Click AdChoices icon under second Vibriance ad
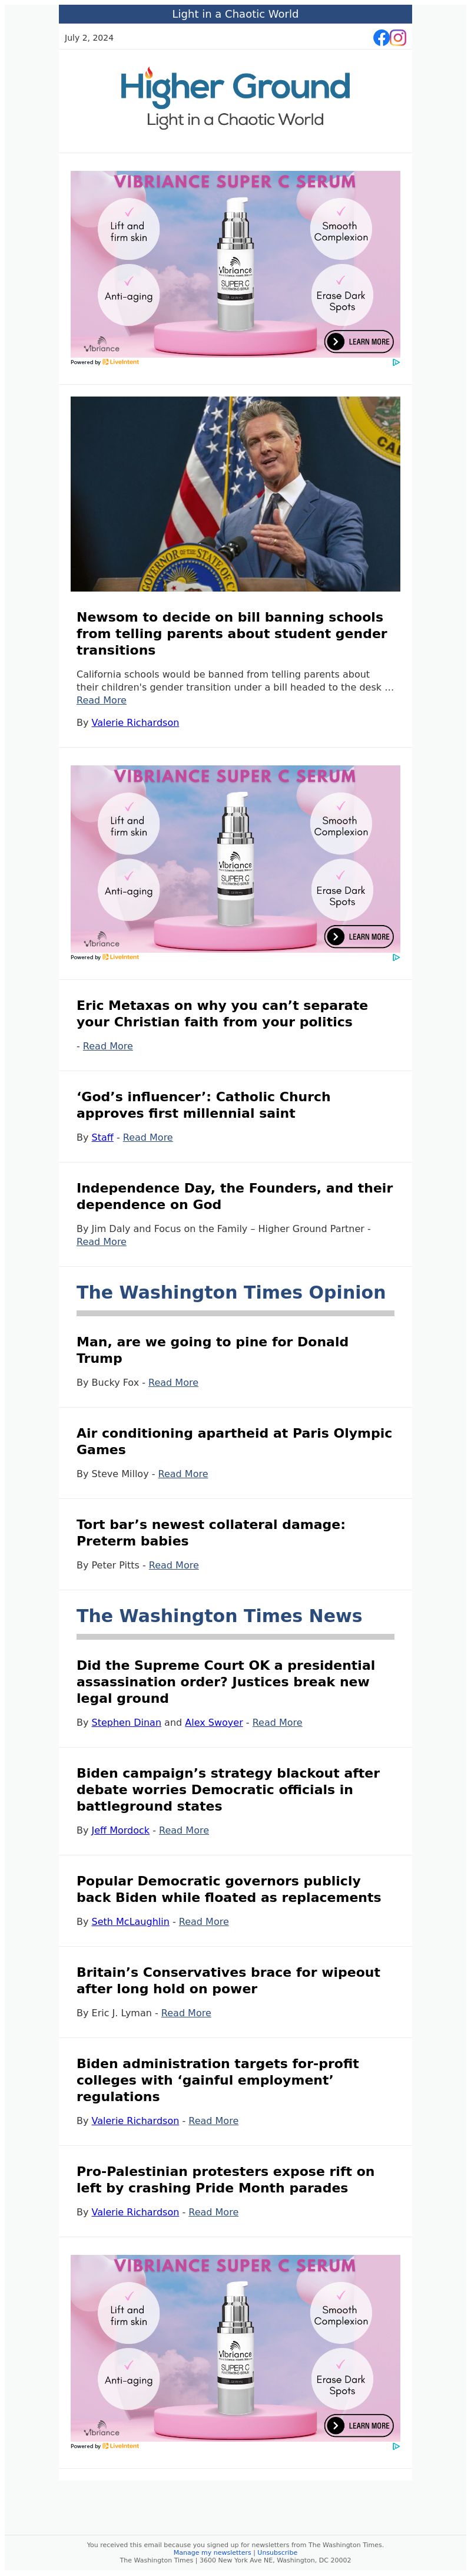The image size is (471, 2576). [x=396, y=957]
